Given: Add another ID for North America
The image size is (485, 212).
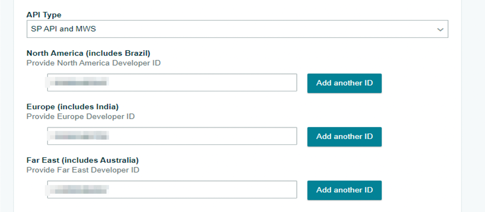Looking at the screenshot, I should [344, 83].
